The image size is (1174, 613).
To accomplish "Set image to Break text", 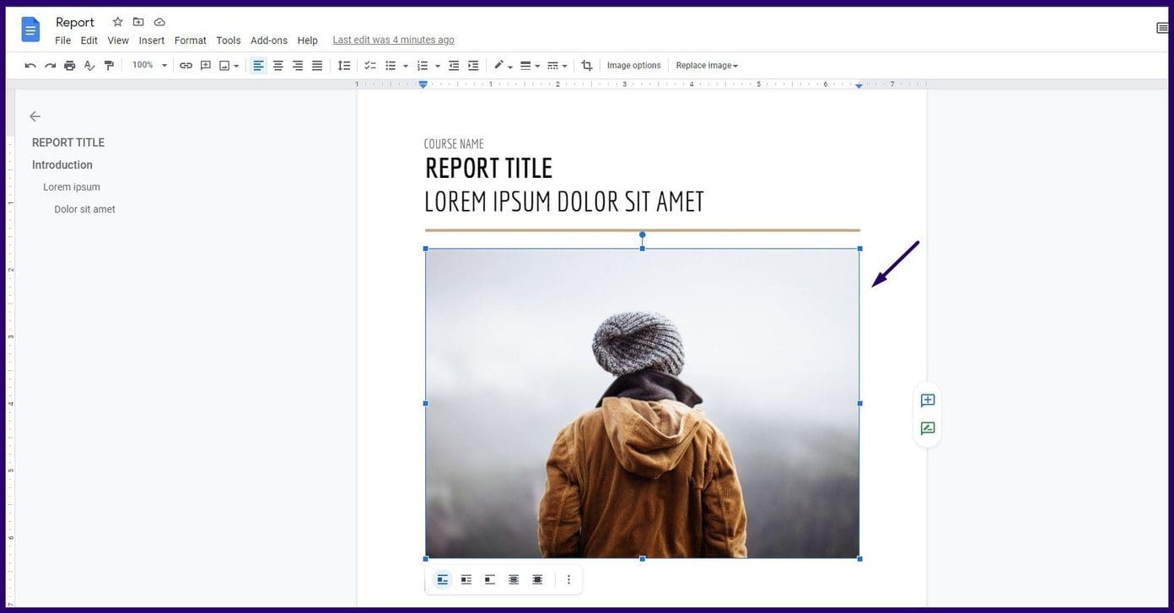I will click(x=490, y=579).
